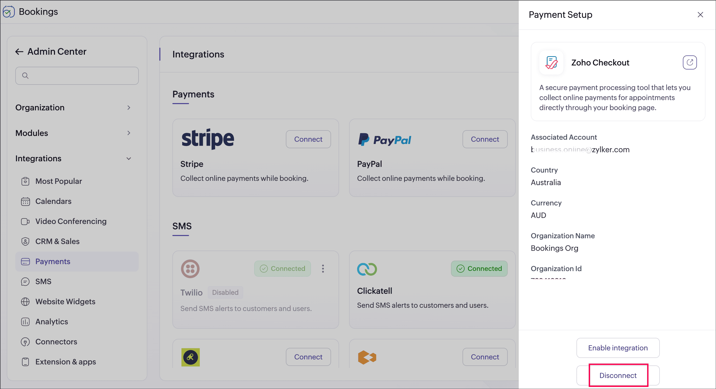Click the Disconnect button
The height and width of the screenshot is (389, 716).
tap(618, 375)
